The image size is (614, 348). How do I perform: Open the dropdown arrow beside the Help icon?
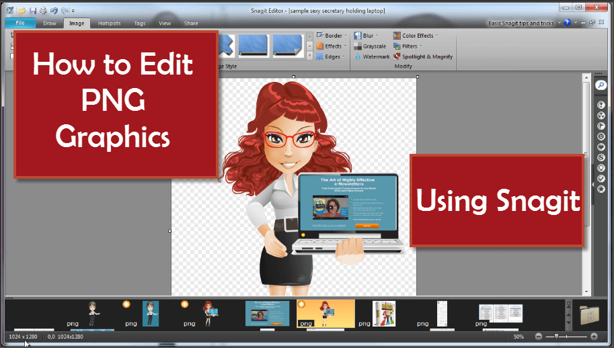click(575, 23)
